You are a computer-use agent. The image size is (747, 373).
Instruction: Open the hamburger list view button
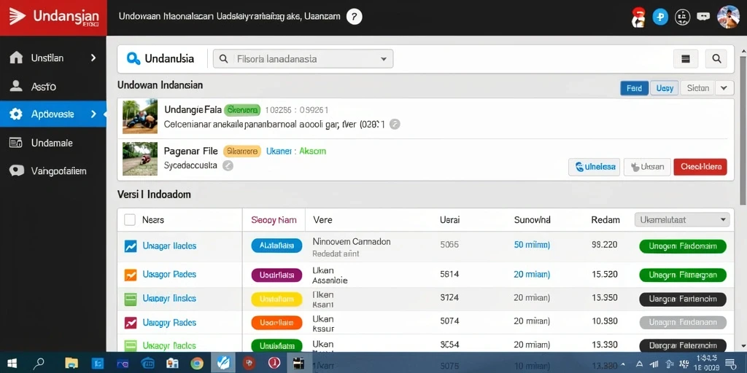click(686, 58)
